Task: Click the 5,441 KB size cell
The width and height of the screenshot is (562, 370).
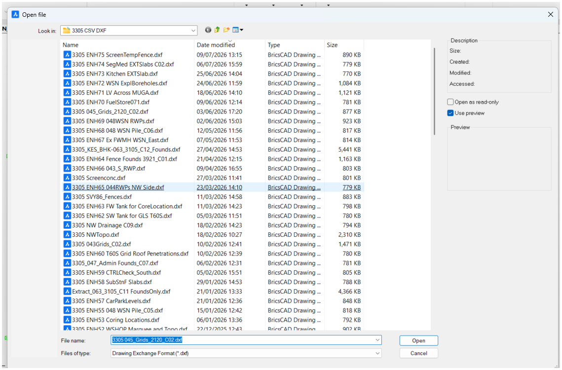Action: [x=349, y=149]
